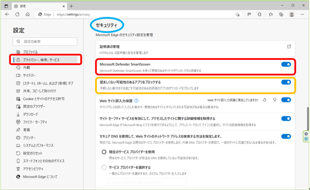Open 共有、コピーして貼り付け section
Viewport: 310px width, 190px height.
[x=39, y=91]
